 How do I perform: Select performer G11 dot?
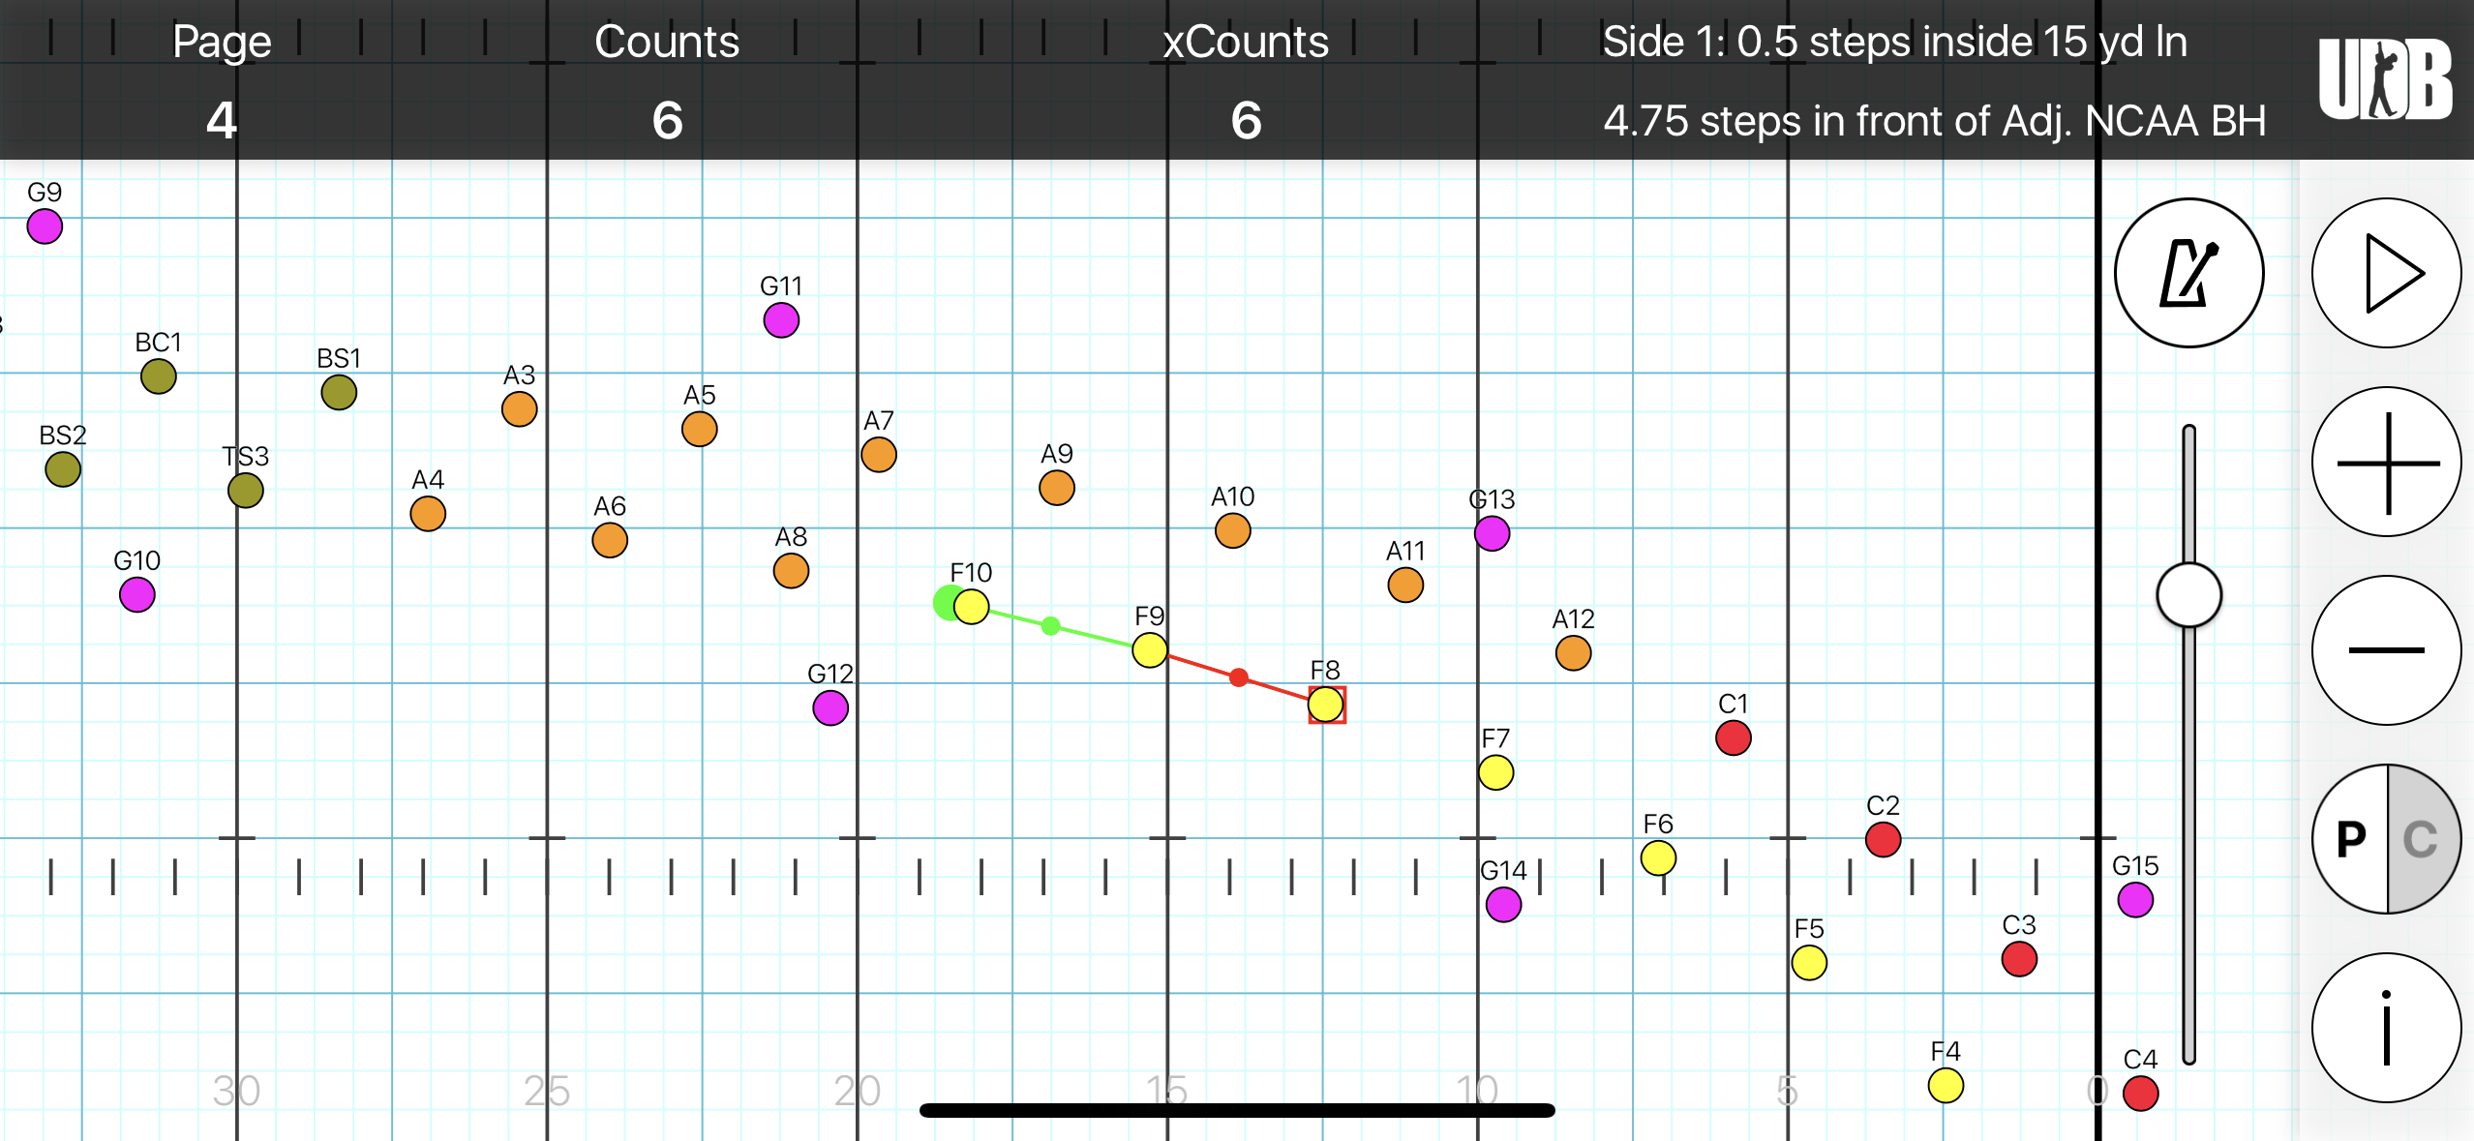(x=781, y=320)
